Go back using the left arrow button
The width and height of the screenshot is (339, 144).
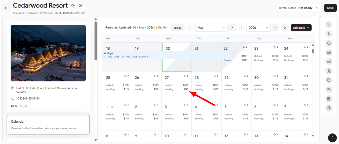pos(6,8)
